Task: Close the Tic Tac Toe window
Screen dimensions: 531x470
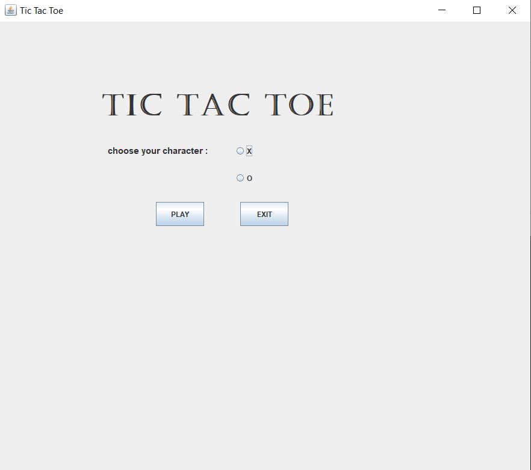Action: [x=512, y=10]
